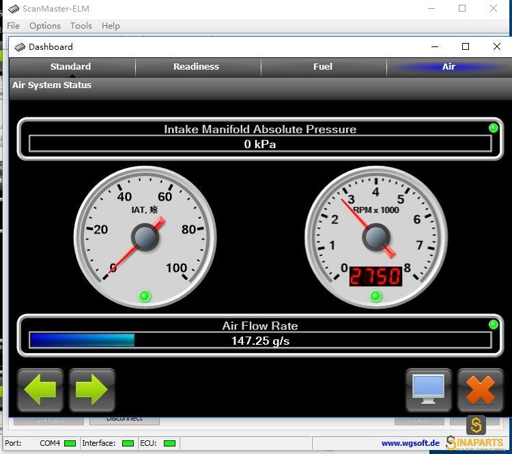Click the Sinaparts S logo badge

pos(476,425)
